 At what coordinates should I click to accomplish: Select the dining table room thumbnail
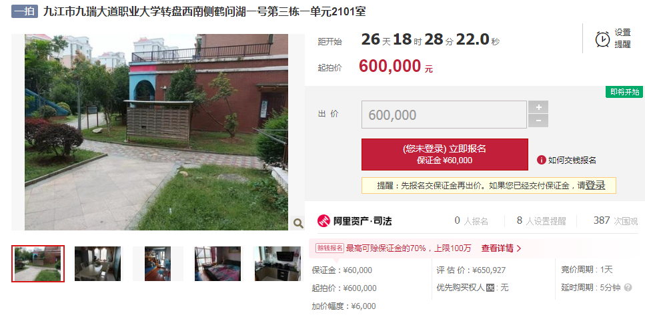[97, 264]
